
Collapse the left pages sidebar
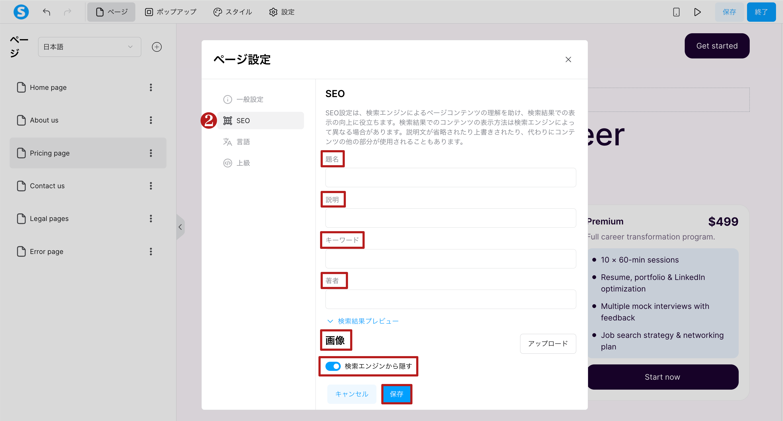(180, 227)
